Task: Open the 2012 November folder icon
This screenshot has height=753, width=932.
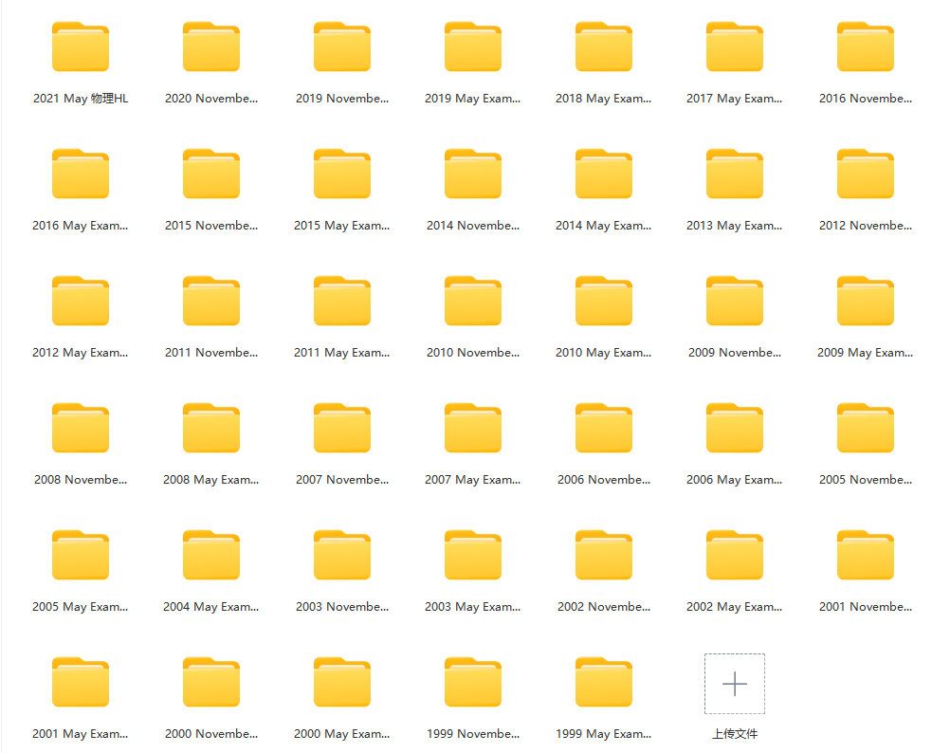Action: 865,174
